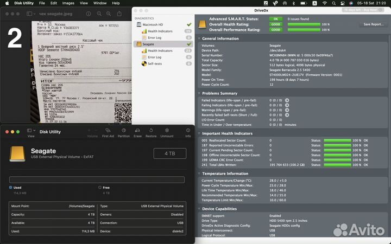Click keyboard input source icon A
The width and height of the screenshot is (391, 244).
click(x=314, y=3)
